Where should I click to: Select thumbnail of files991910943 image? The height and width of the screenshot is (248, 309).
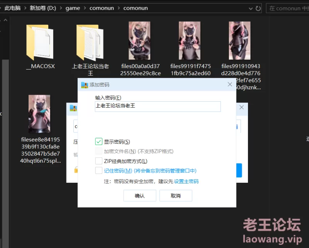[239, 41]
